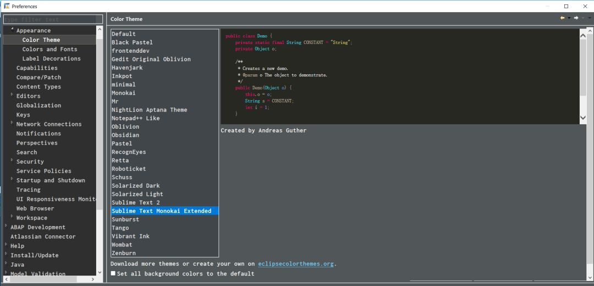The height and width of the screenshot is (286, 594).
Task: Click the tree scroll up arrow
Action: coord(100,29)
